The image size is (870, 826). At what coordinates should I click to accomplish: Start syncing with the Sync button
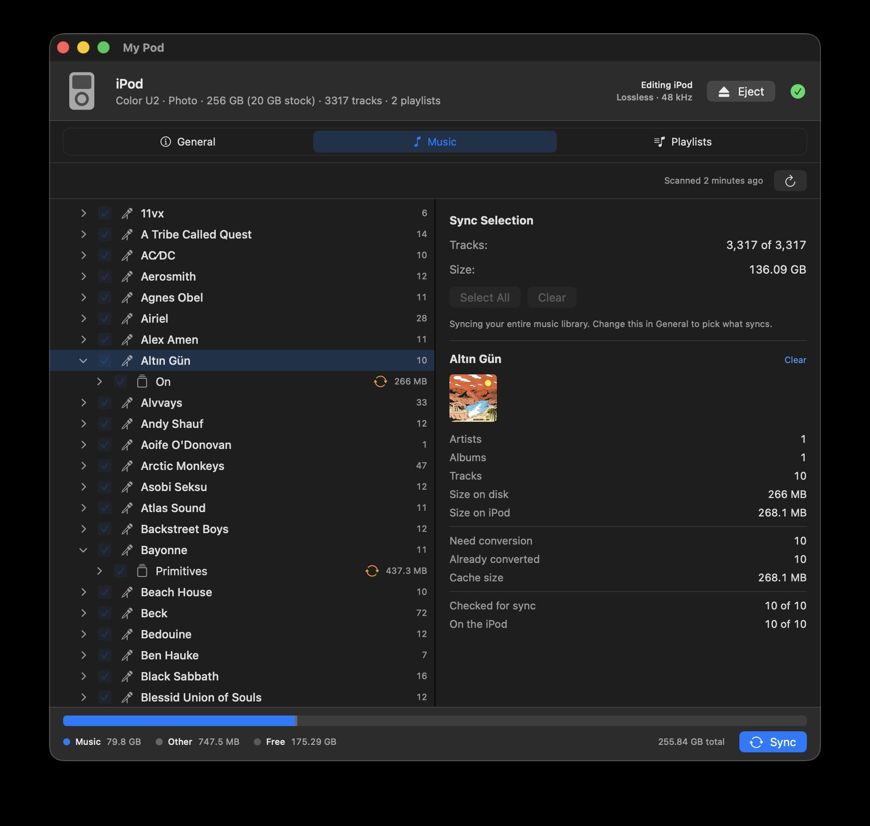click(x=773, y=742)
